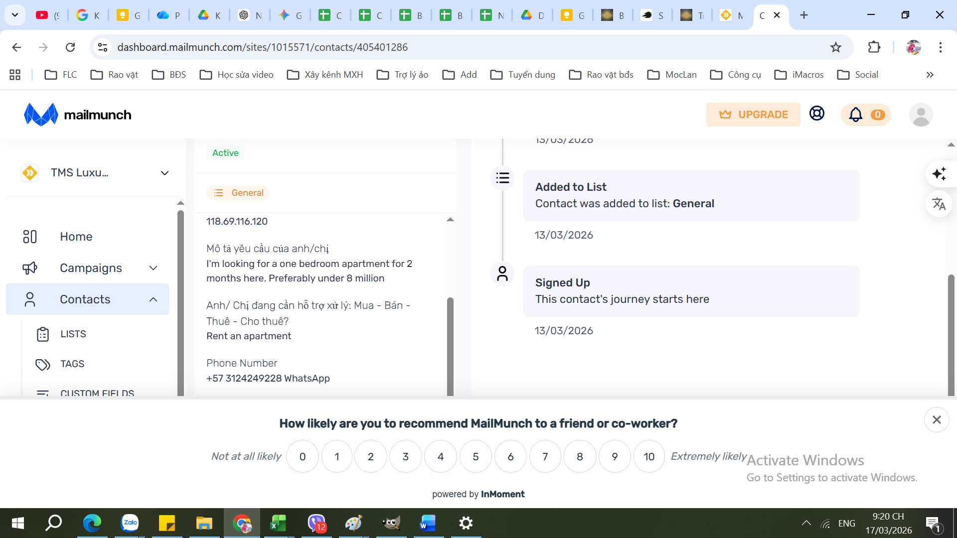
Task: Open LISTS under Contacts
Action: 73,334
